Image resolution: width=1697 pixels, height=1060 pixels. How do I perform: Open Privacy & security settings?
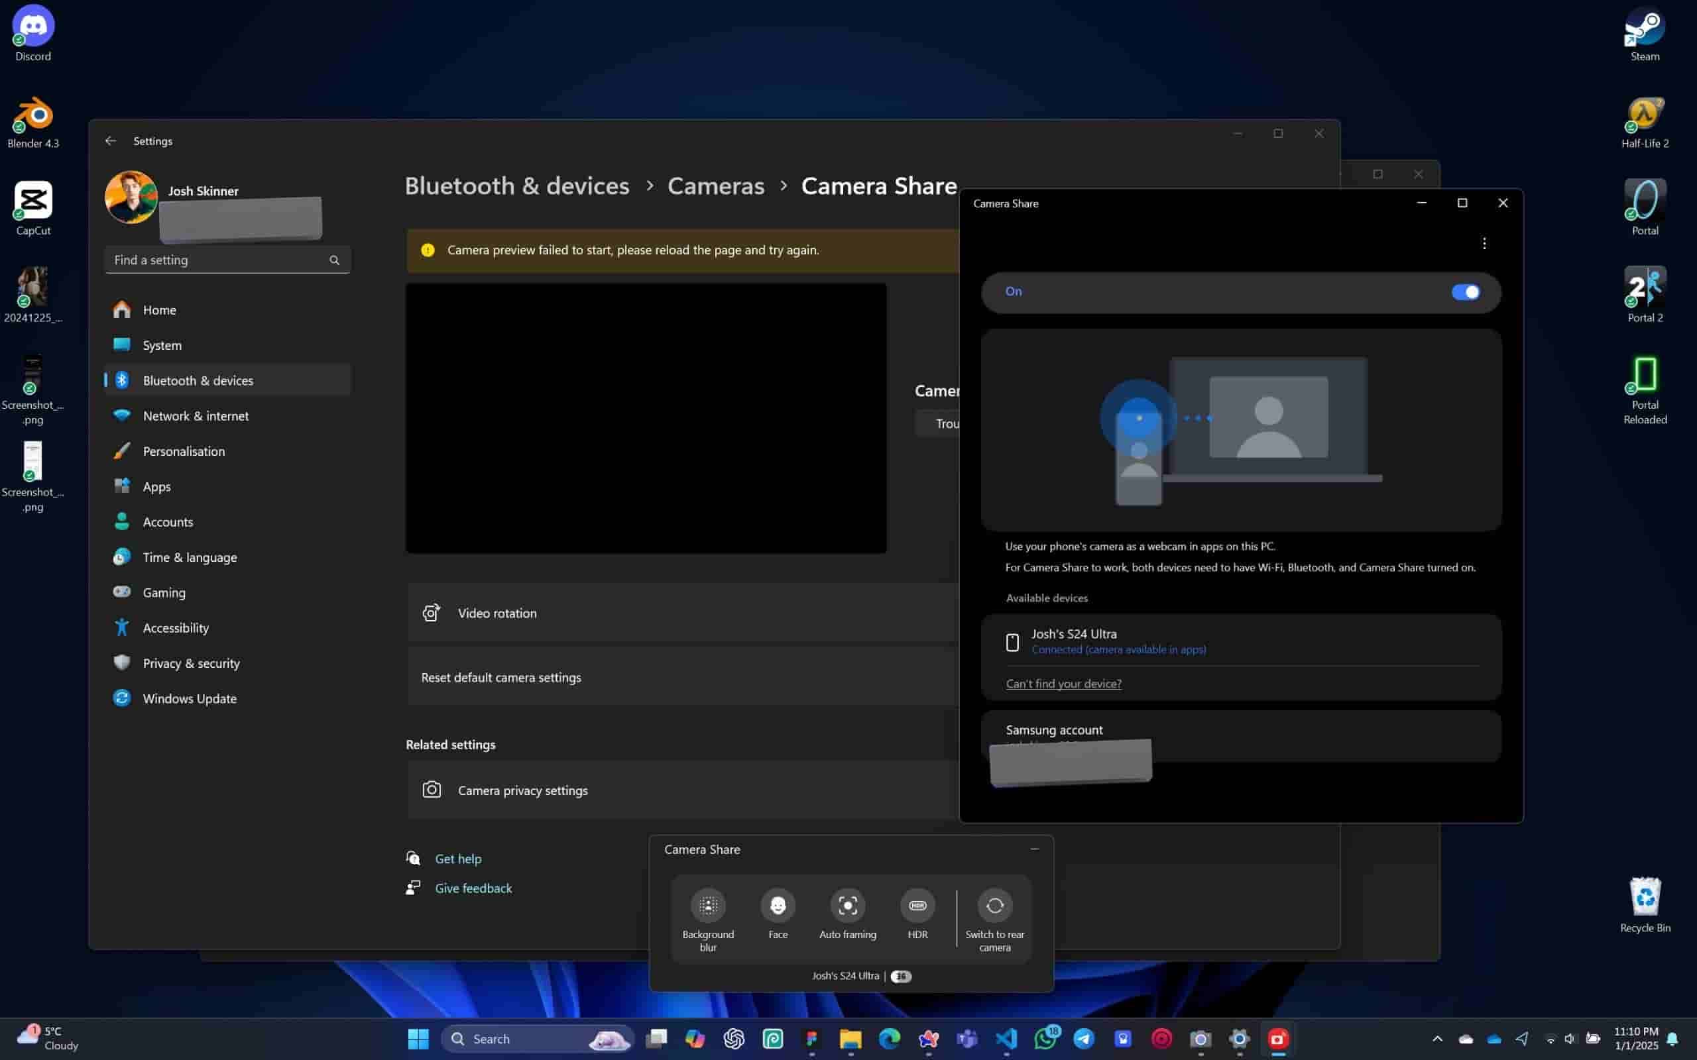[191, 663]
